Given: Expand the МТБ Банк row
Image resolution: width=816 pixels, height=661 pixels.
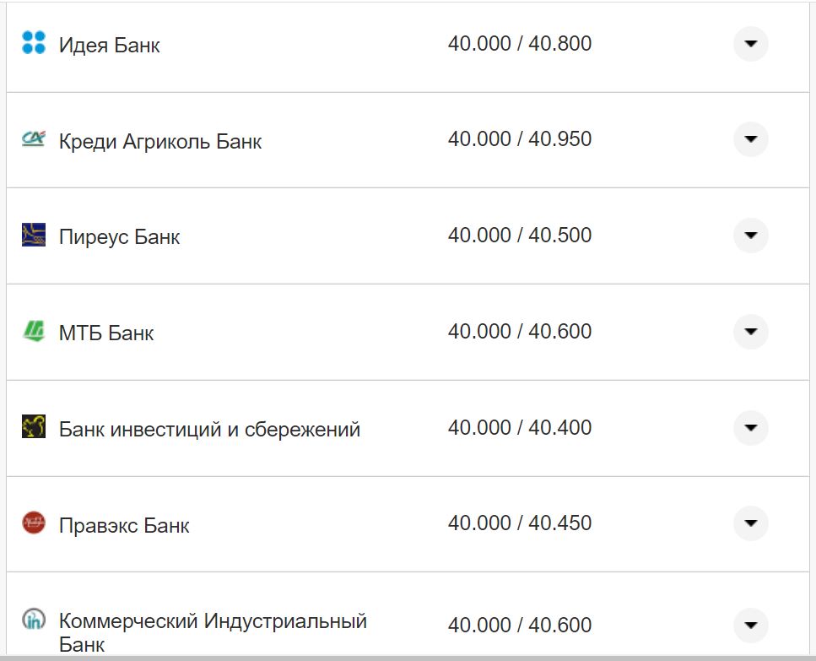Looking at the screenshot, I should 749,332.
